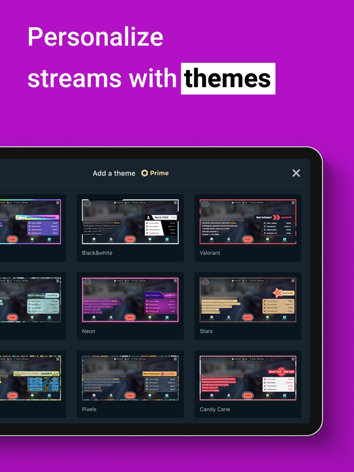Pick the Neon theme thumbnail
Screen dimensions: 354x472
coord(130,300)
